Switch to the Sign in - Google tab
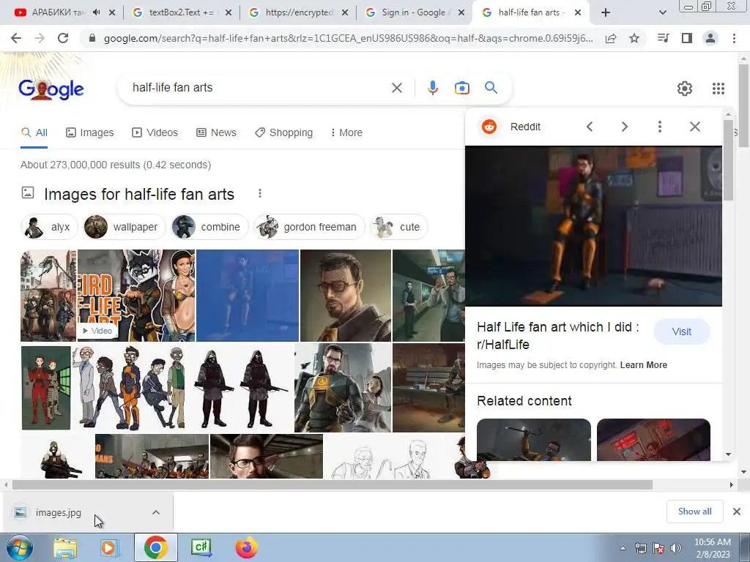This screenshot has width=750, height=562. point(415,12)
